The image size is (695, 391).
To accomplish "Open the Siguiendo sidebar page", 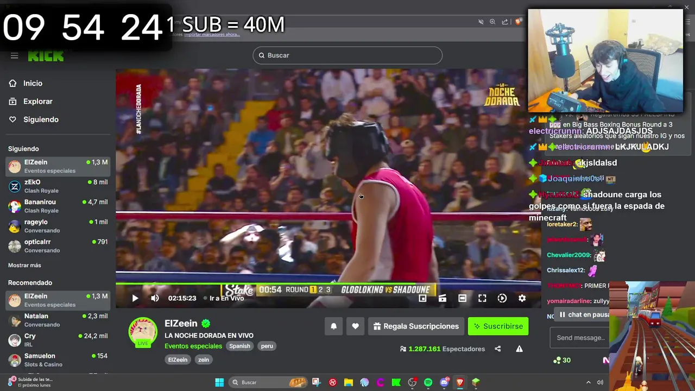I will pos(41,119).
